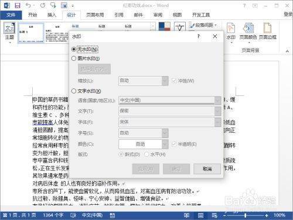Select the Text Watermark radio option
293x220 pixels.
click(x=74, y=91)
